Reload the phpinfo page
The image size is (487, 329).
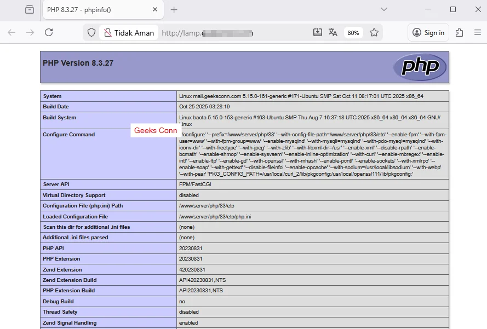click(49, 32)
